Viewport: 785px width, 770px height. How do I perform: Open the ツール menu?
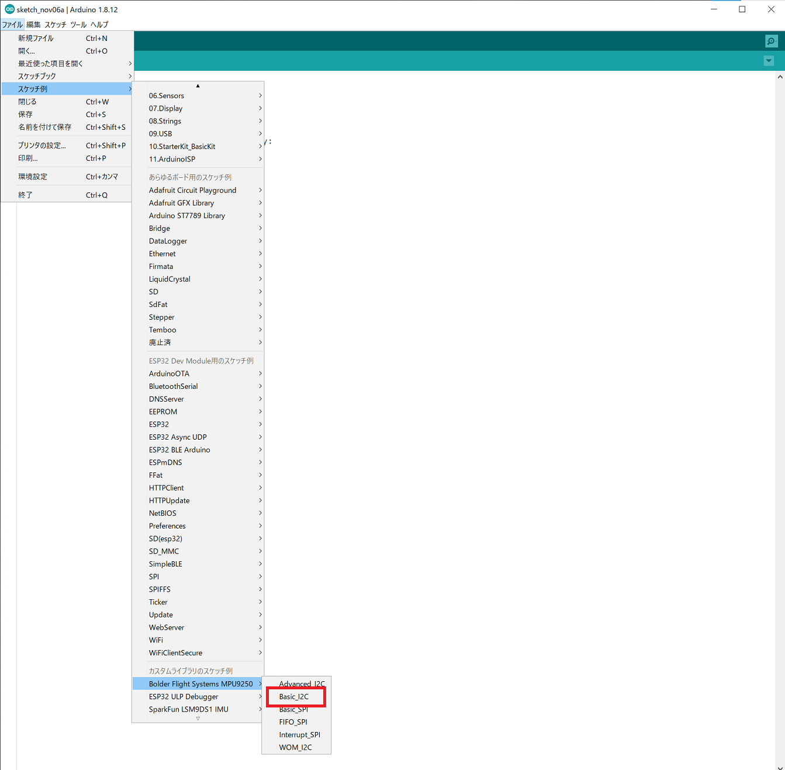pos(78,25)
